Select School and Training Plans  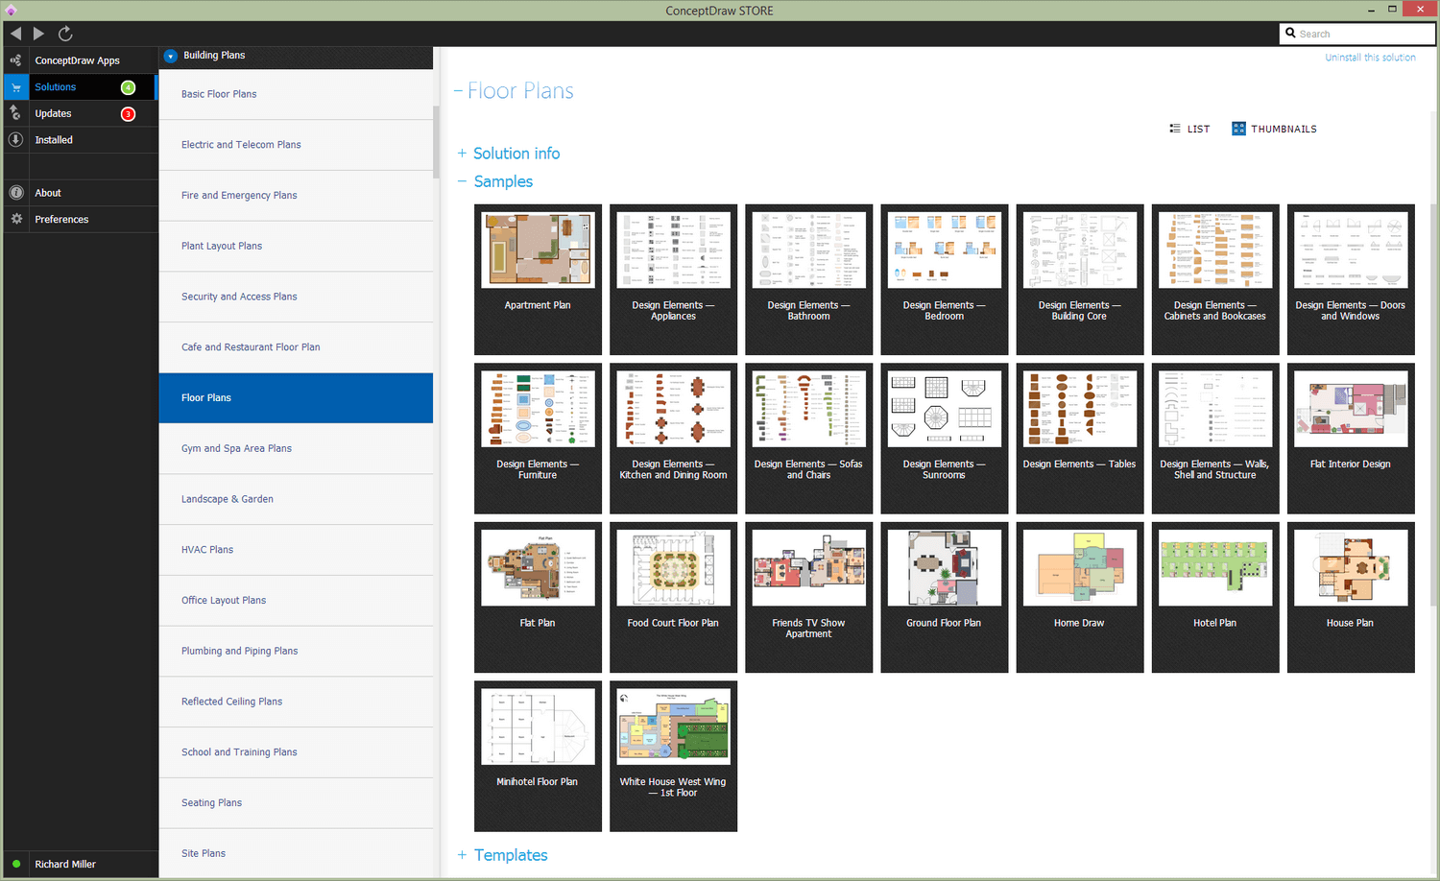tap(296, 752)
